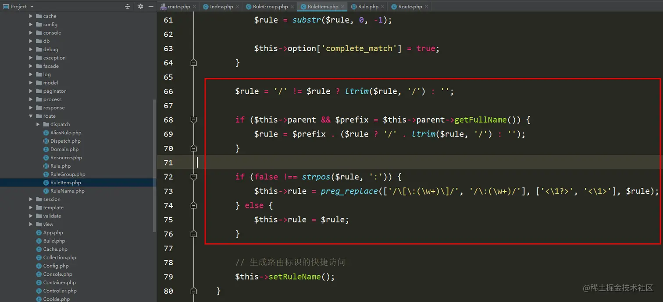Expand the db folder
Image resolution: width=663 pixels, height=302 pixels.
(x=31, y=41)
